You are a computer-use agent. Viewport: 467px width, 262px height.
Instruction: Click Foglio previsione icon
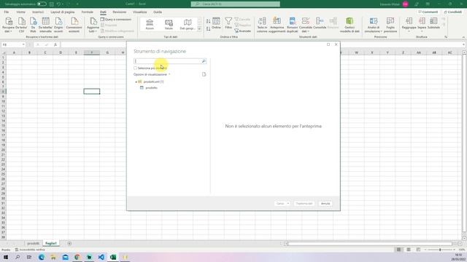[x=390, y=25]
